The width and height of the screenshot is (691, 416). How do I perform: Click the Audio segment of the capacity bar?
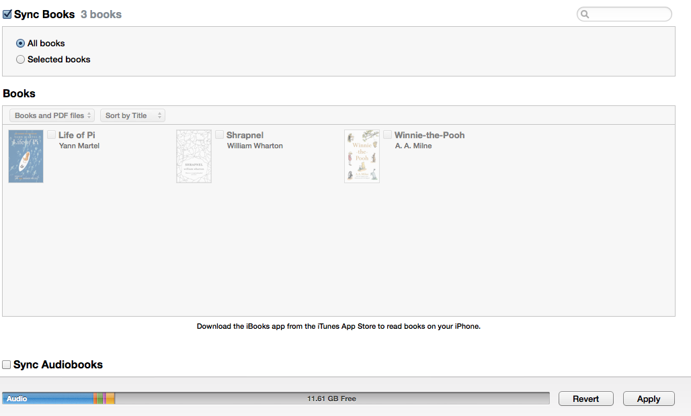coord(47,398)
